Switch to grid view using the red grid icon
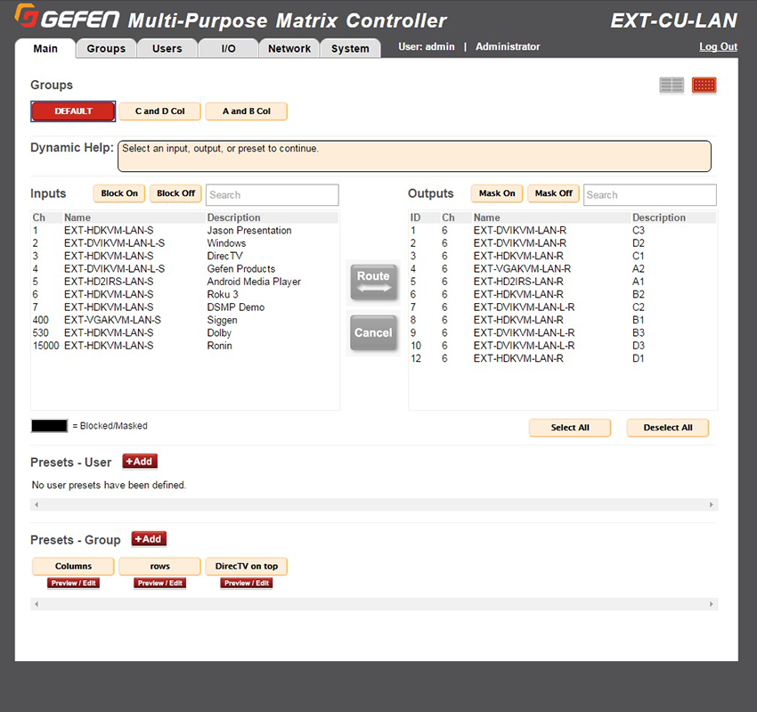 click(703, 85)
